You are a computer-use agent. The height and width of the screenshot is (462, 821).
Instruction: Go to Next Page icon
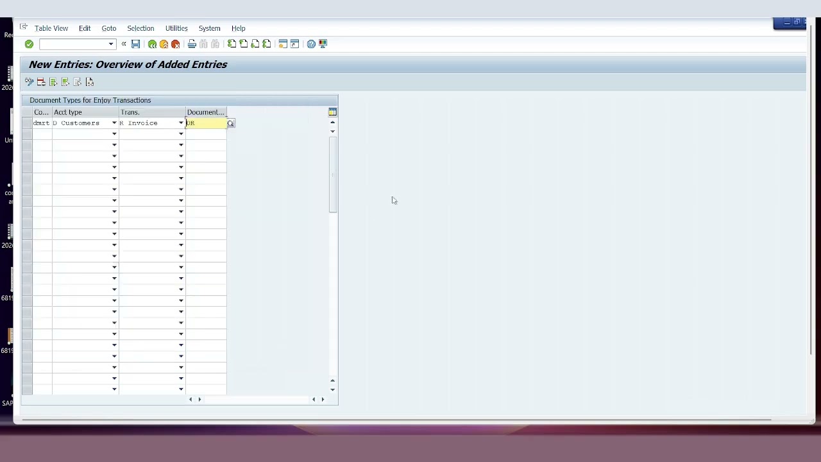pyautogui.click(x=255, y=44)
